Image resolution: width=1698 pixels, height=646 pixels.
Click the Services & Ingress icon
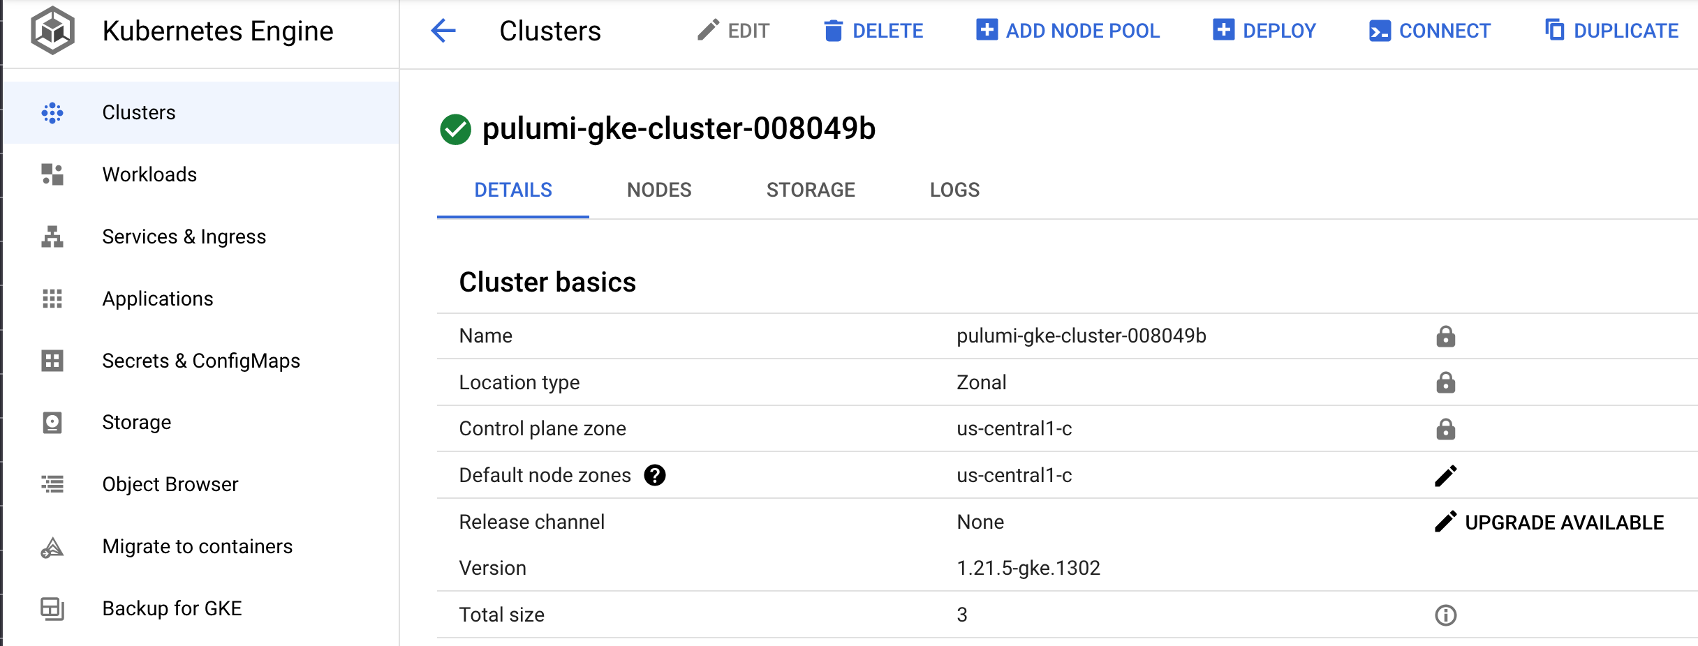click(52, 236)
